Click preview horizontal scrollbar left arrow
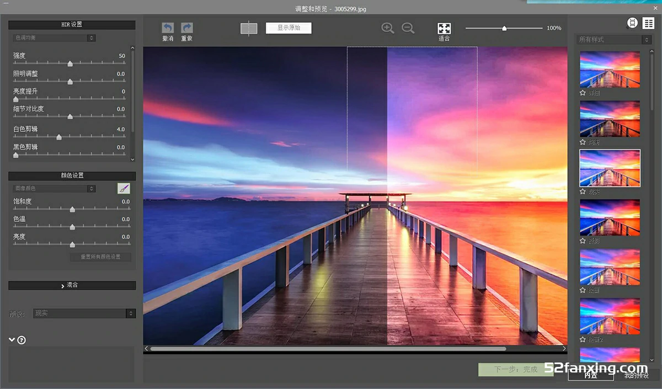 (x=146, y=349)
